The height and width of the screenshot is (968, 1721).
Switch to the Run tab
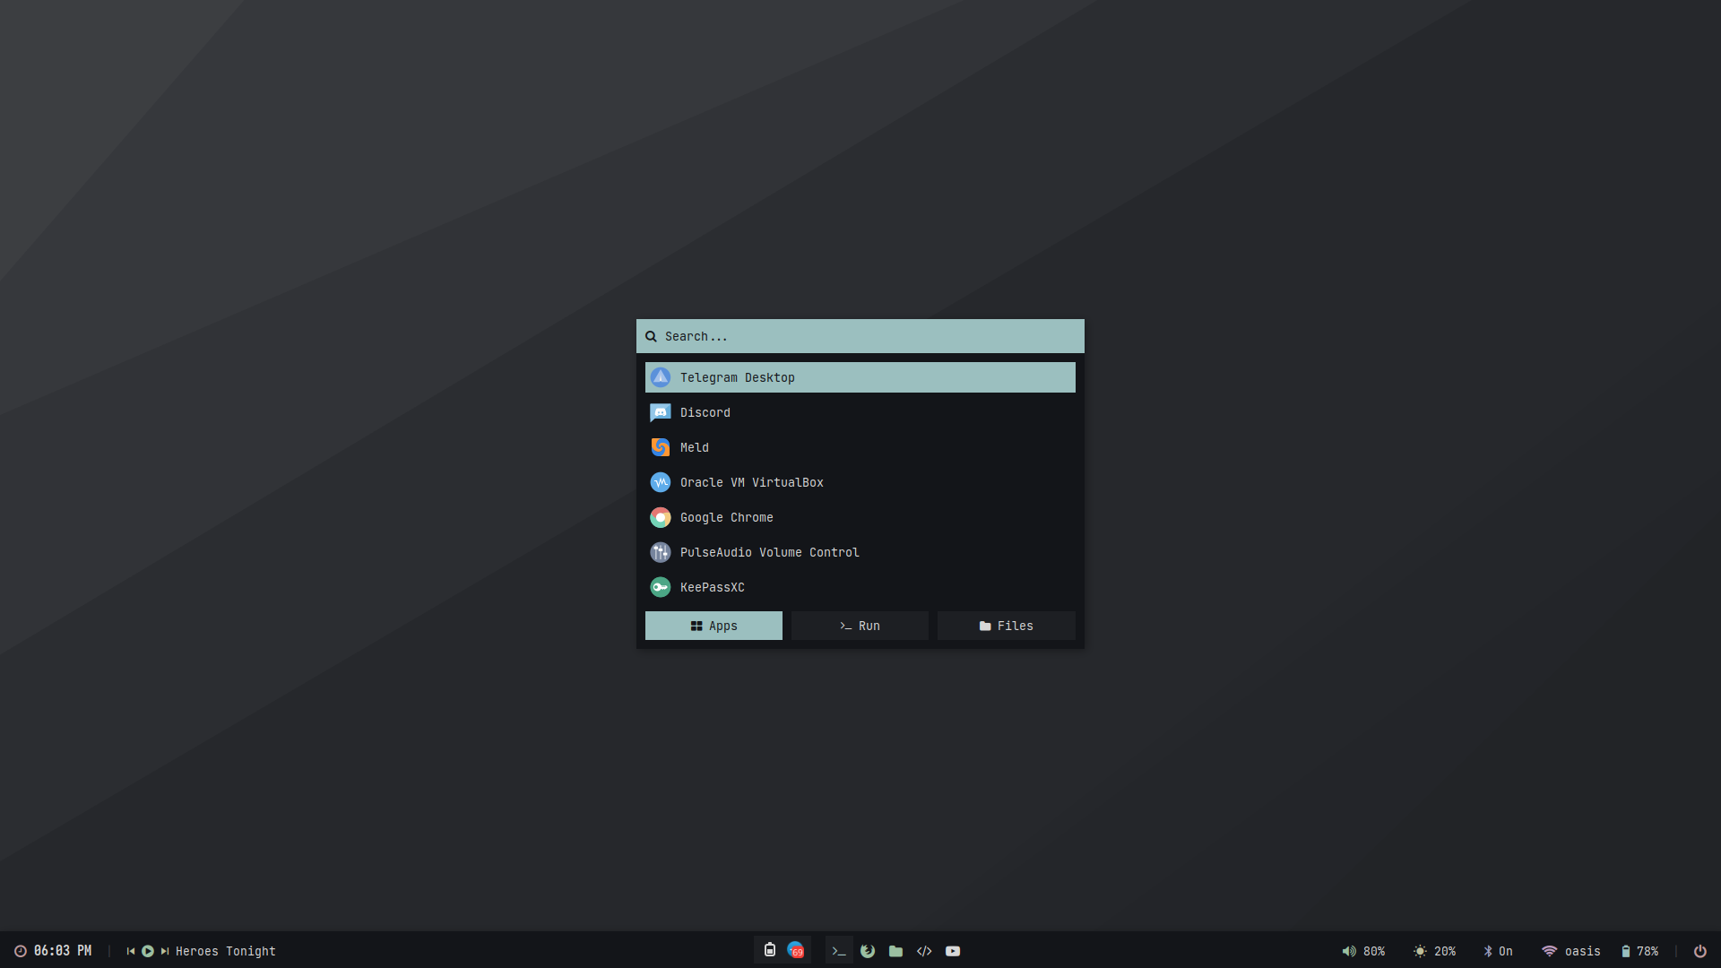pos(860,626)
